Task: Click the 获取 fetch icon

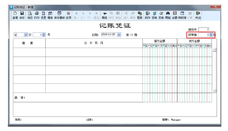Action: click(x=155, y=15)
